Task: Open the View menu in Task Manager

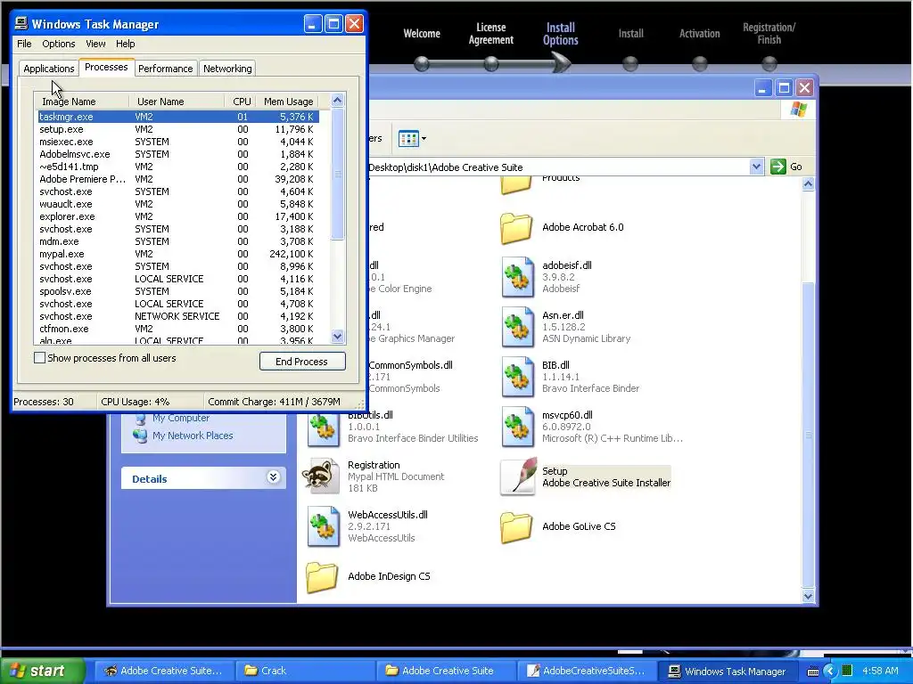Action: tap(95, 44)
